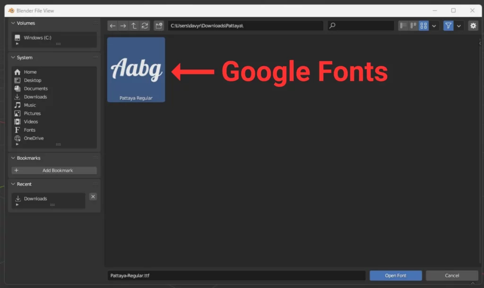The width and height of the screenshot is (484, 288).
Task: Switch to thumbnail display mode
Action: 423,26
